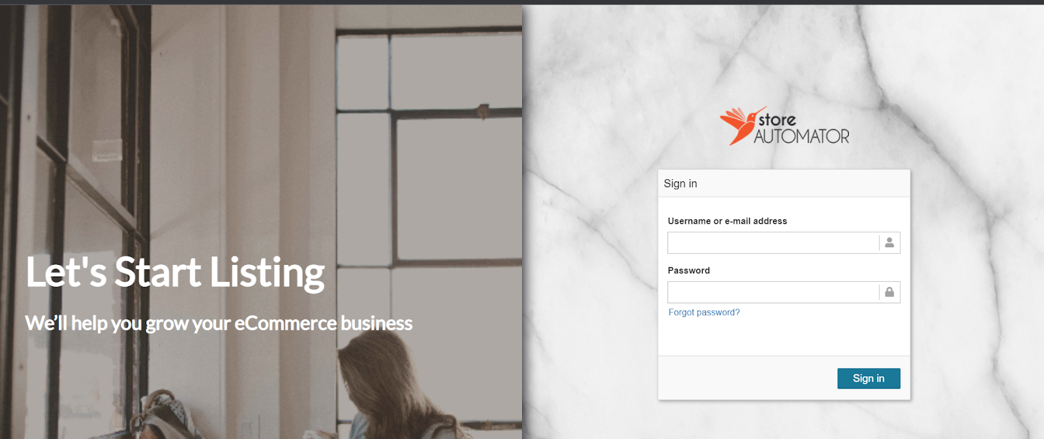Screen dimensions: 1044x439
Task: Click the dark bar at the page top
Action: [x=522, y=2]
